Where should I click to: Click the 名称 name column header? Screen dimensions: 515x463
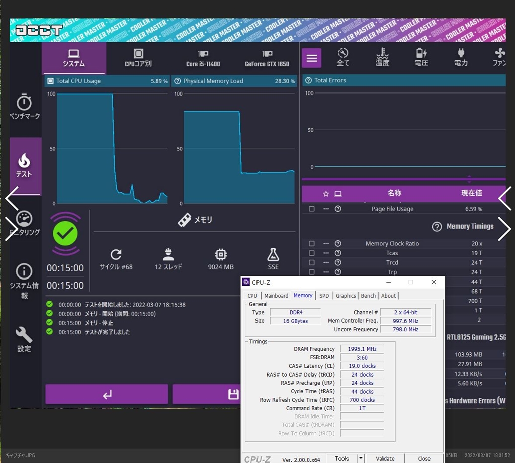click(x=394, y=193)
